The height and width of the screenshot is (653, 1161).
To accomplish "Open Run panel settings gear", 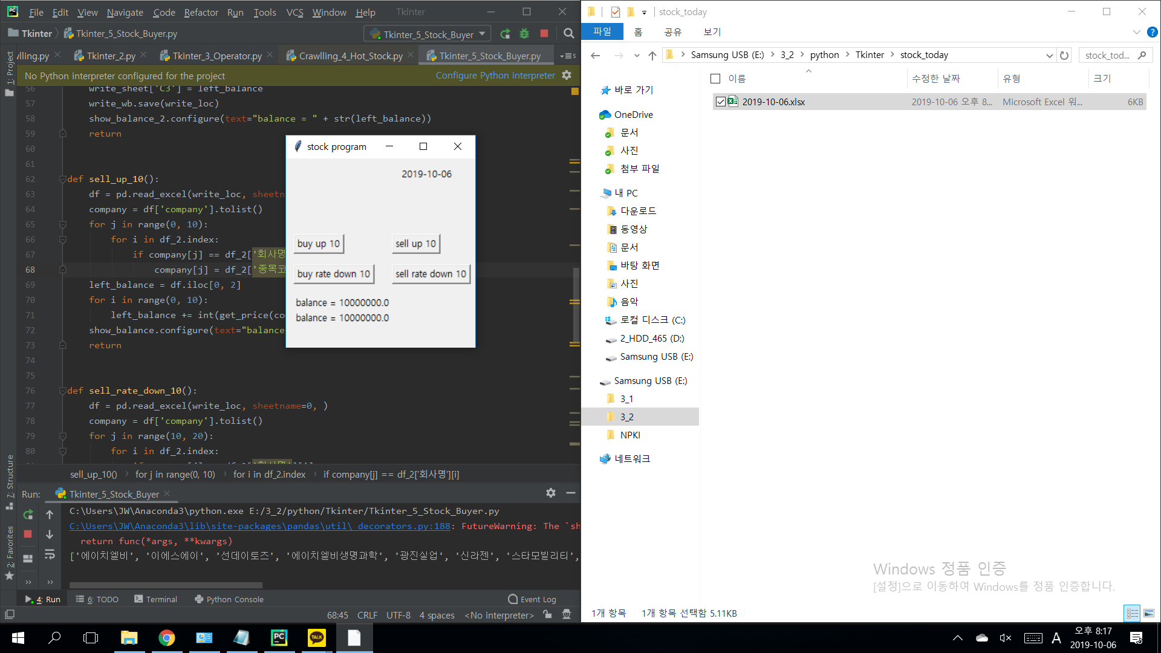I will coord(550,493).
